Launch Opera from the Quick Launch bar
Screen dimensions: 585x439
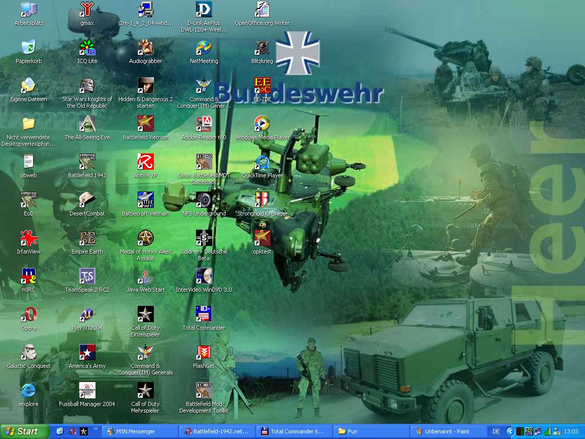click(x=73, y=431)
